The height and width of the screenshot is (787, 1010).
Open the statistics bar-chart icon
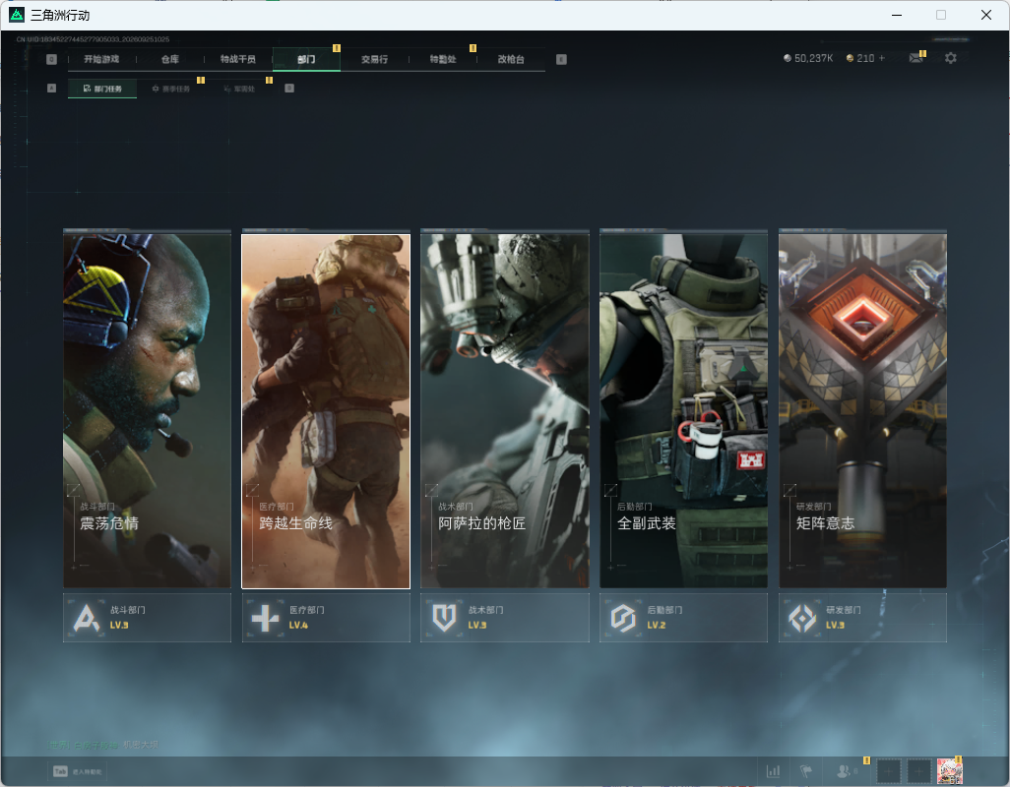coord(773,771)
